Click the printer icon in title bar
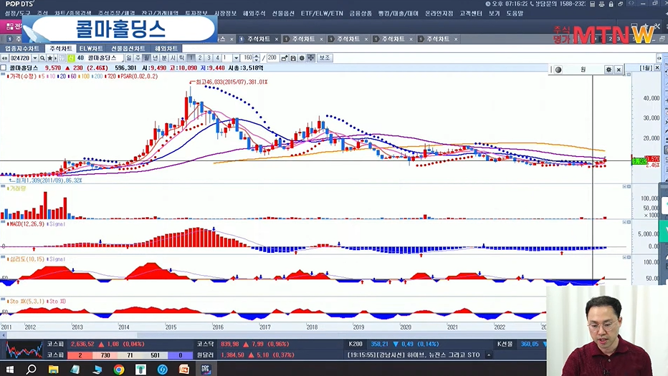 (x=601, y=4)
